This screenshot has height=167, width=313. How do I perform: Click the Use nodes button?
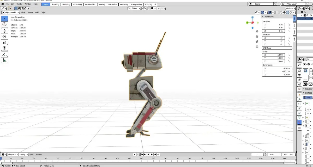(308, 98)
